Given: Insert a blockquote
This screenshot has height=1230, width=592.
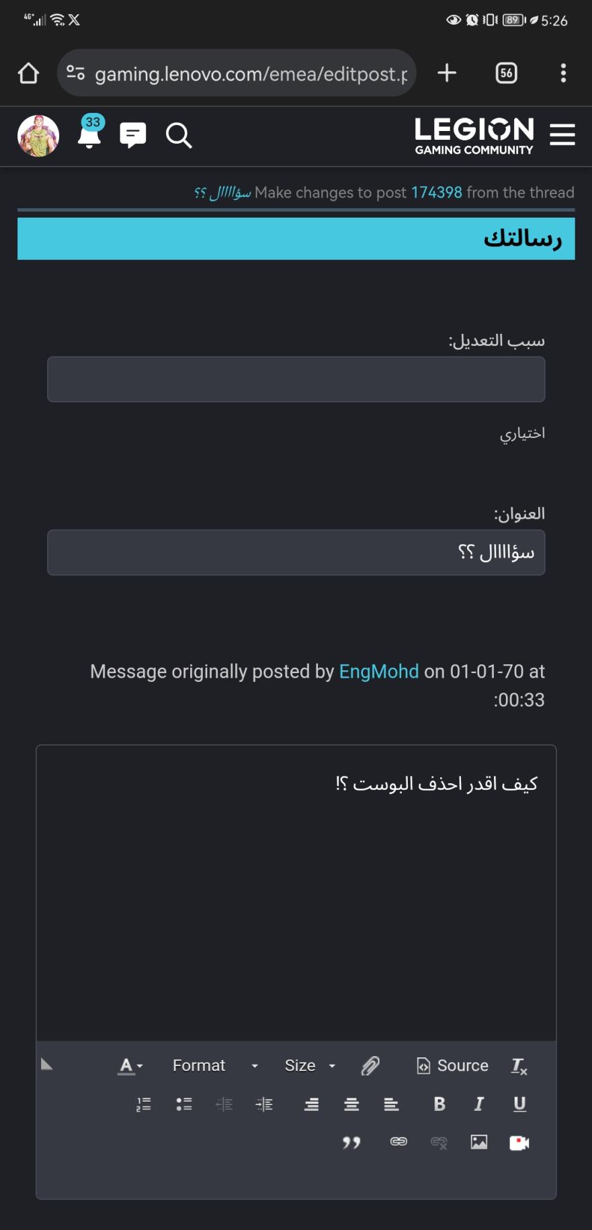Looking at the screenshot, I should tap(351, 1143).
